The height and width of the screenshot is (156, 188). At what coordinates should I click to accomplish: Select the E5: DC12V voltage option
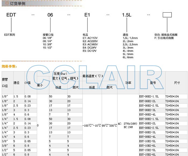(90, 51)
